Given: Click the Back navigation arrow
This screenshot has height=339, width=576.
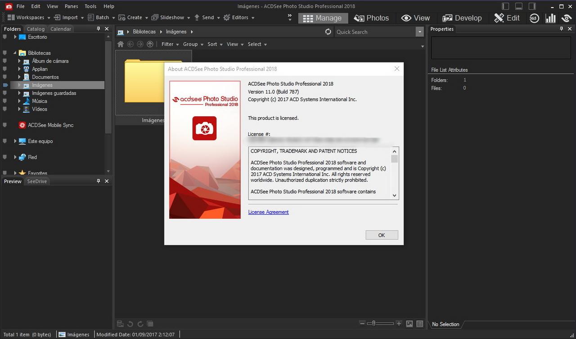Looking at the screenshot, I should pos(130,44).
